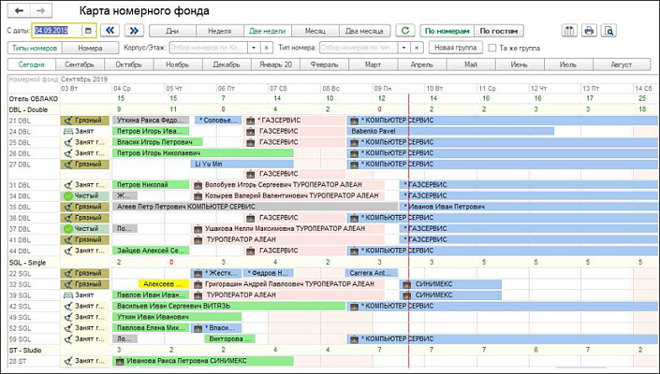Click the columns layout icon
Image resolution: width=660 pixels, height=374 pixels.
pyautogui.click(x=569, y=30)
